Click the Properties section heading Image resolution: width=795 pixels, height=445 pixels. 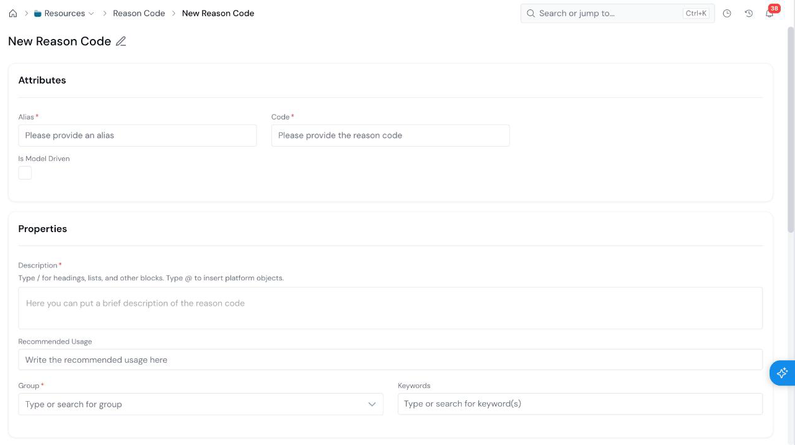click(43, 229)
